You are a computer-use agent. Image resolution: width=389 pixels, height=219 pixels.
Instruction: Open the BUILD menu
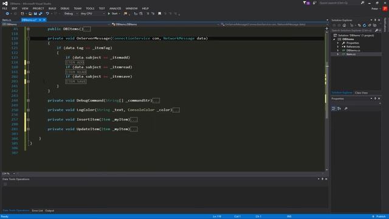[52, 9]
